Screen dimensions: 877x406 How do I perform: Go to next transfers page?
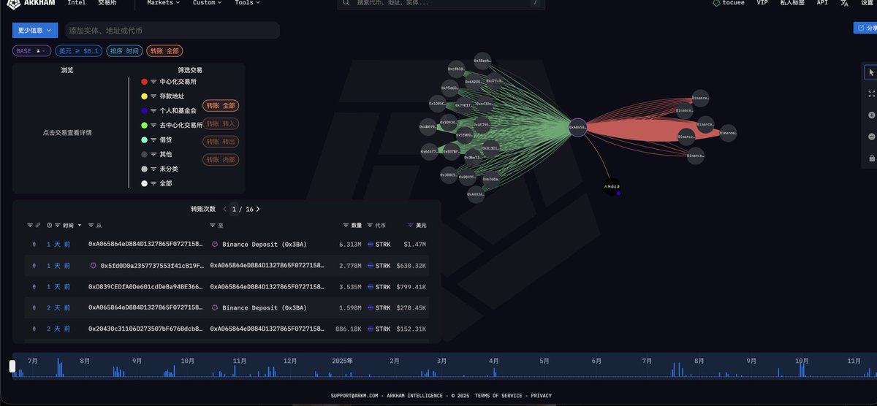coord(257,209)
